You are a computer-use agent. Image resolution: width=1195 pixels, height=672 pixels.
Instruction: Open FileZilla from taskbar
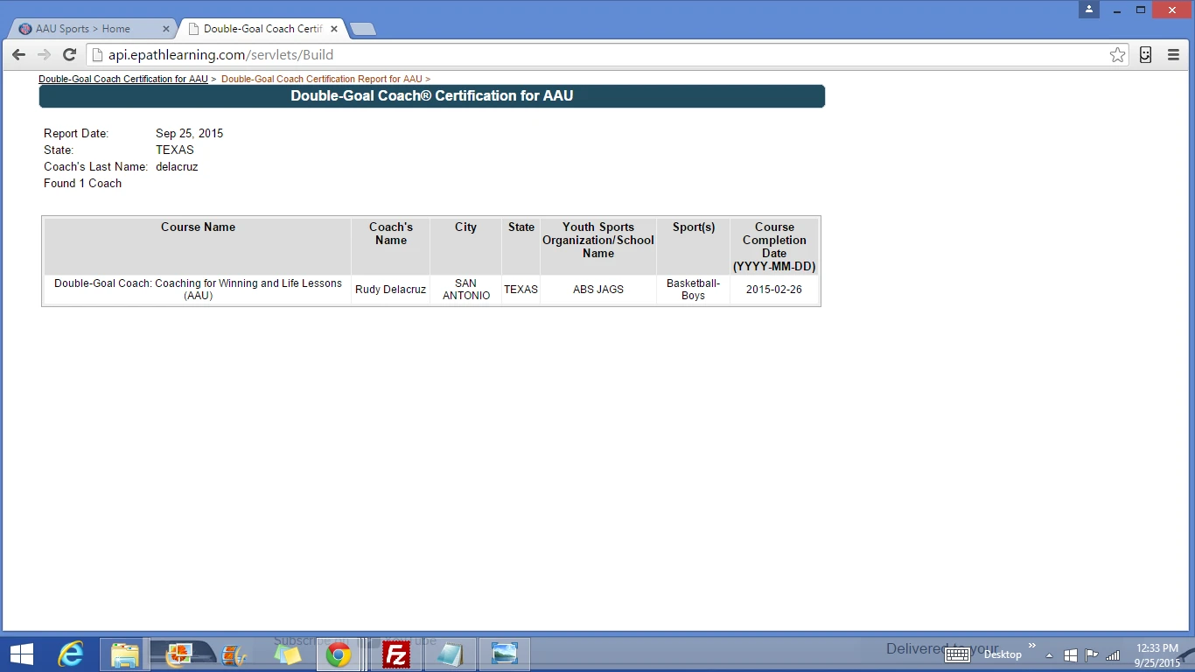click(x=396, y=654)
